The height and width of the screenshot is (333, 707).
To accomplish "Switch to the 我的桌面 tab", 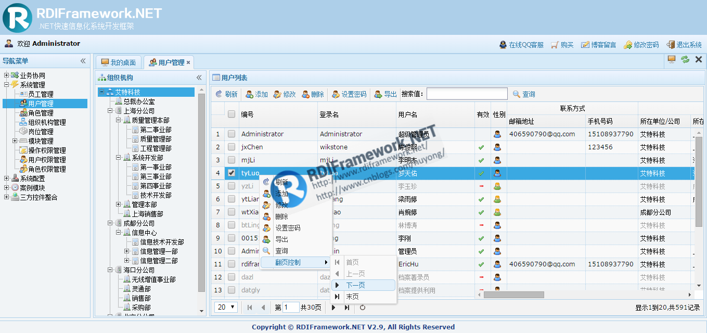I will point(119,62).
